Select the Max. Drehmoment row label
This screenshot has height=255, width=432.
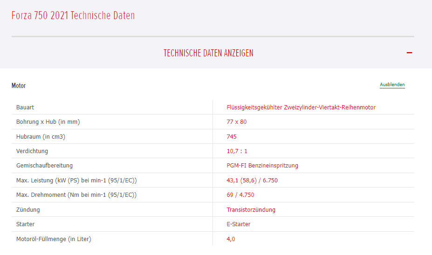[x=76, y=195]
